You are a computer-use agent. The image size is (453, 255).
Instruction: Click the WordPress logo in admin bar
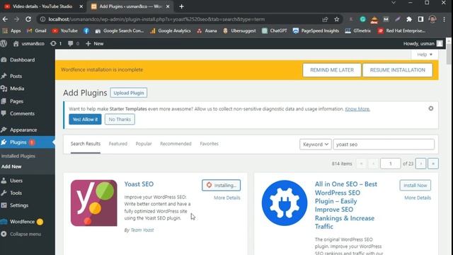4,43
